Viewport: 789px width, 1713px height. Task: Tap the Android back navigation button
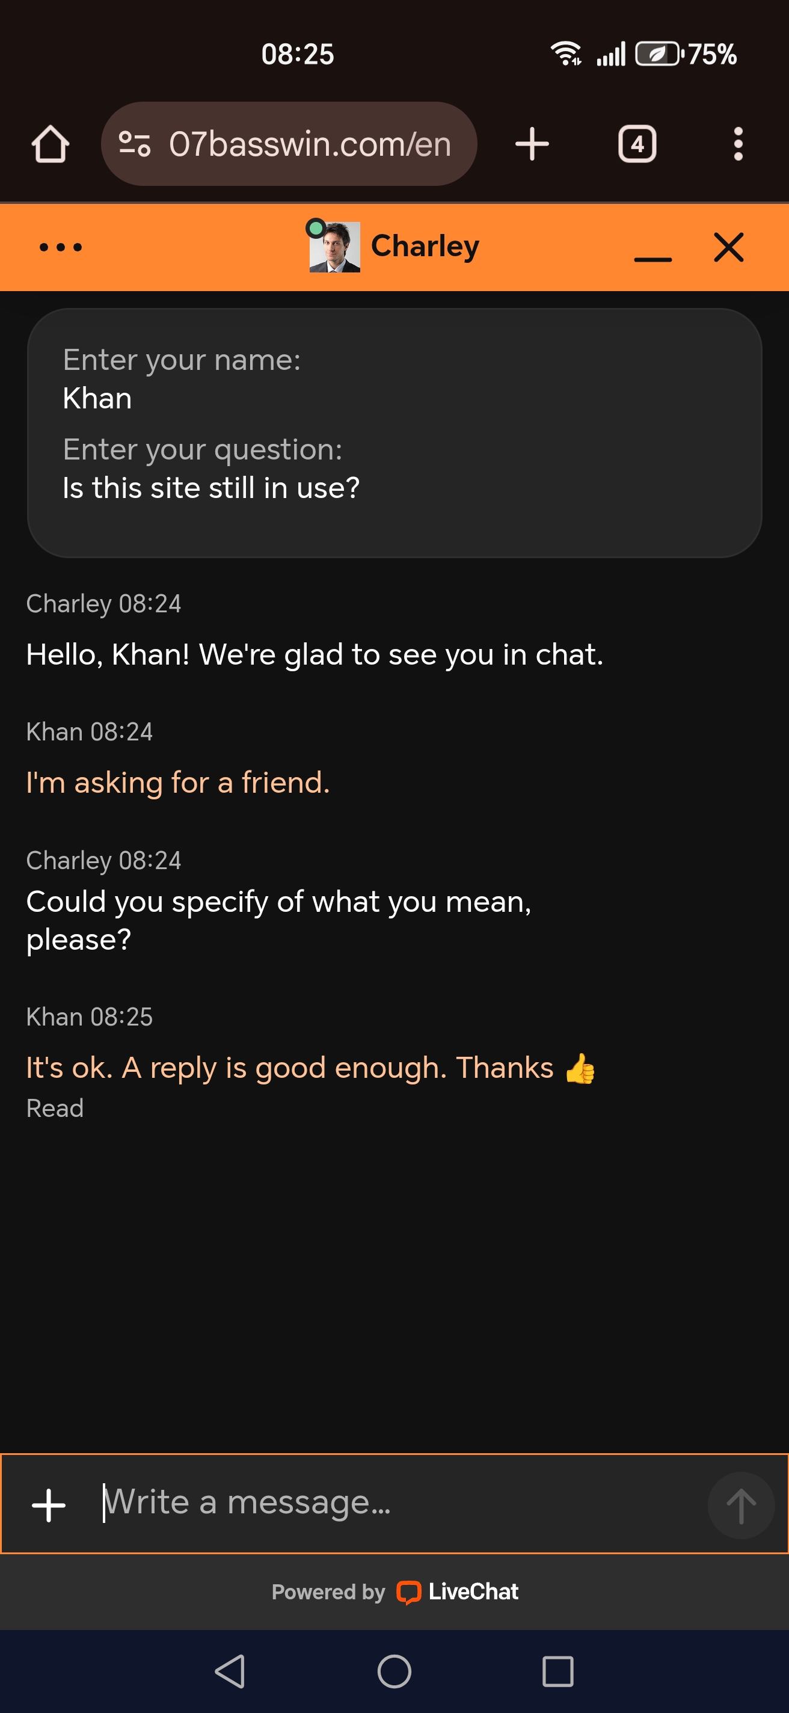tap(231, 1671)
